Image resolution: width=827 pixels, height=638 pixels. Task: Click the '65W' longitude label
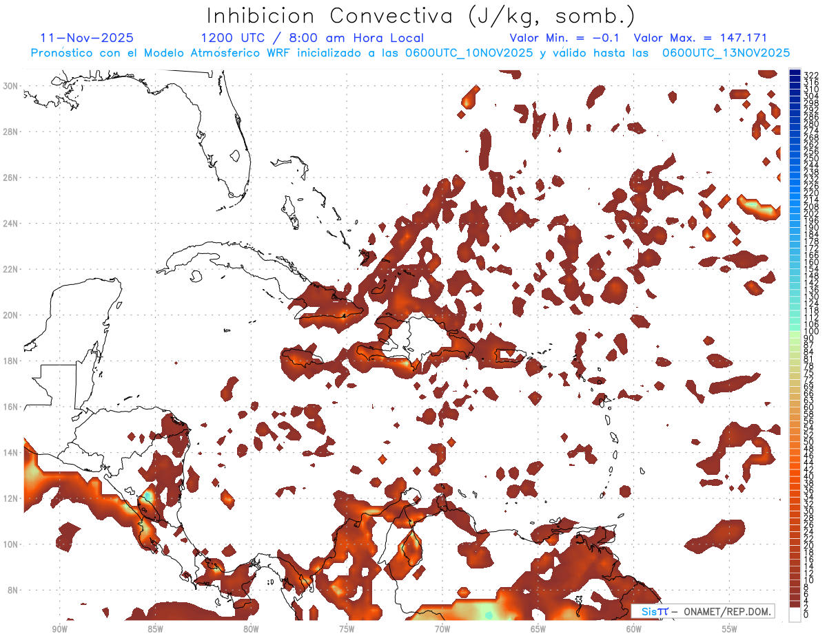click(x=538, y=629)
